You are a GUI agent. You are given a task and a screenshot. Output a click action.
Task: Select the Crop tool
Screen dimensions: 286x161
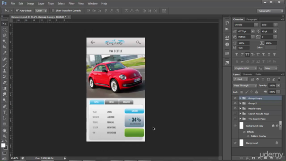point(4,47)
